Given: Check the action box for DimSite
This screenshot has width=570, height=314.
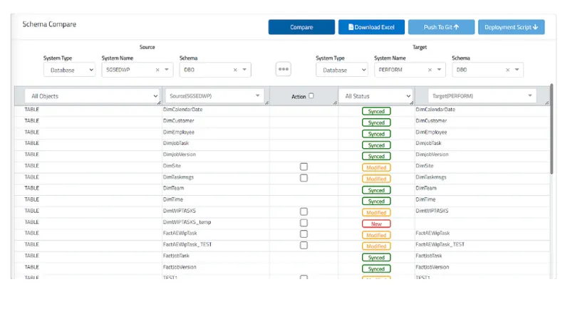Looking at the screenshot, I should pyautogui.click(x=304, y=167).
